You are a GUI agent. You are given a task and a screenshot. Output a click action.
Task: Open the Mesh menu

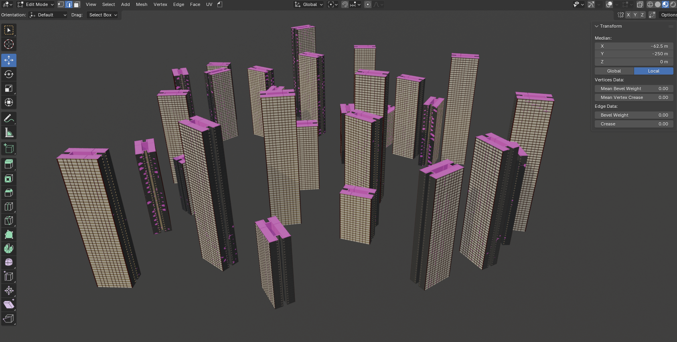click(x=142, y=4)
